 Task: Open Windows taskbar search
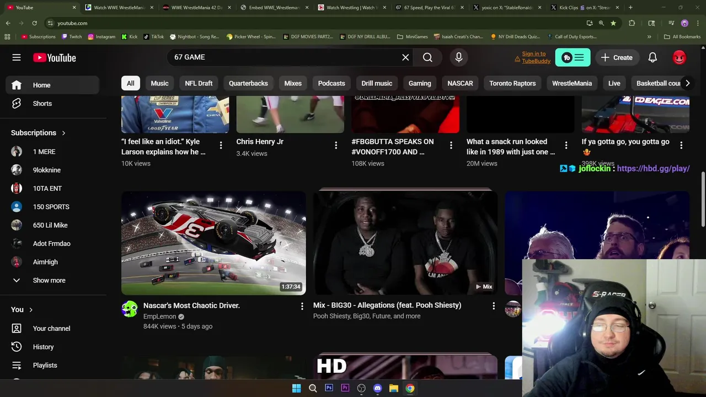(x=313, y=388)
